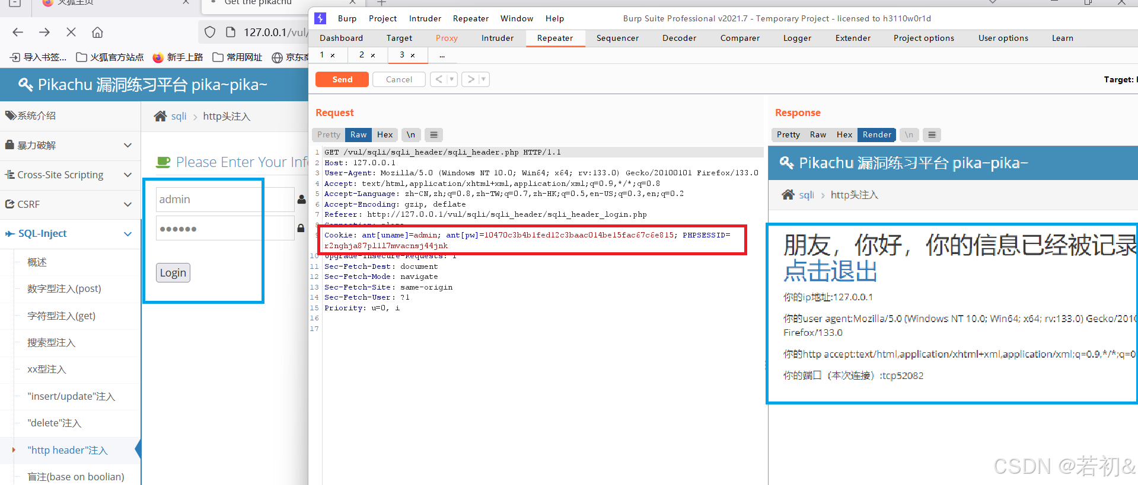1138x485 pixels.
Task: Expand 暴力破解 sidebar section
Action: [70, 145]
